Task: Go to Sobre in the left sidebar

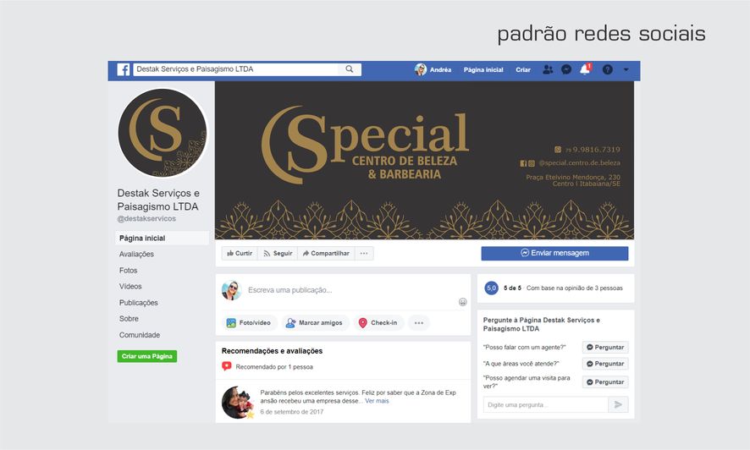Action: [x=129, y=319]
